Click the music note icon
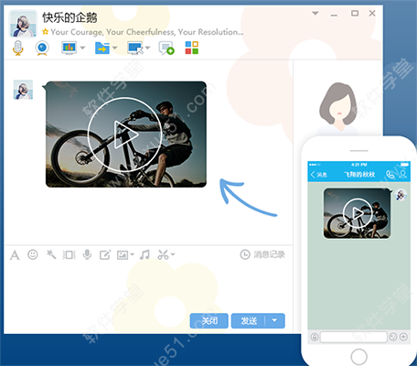This screenshot has width=417, height=366. (144, 254)
